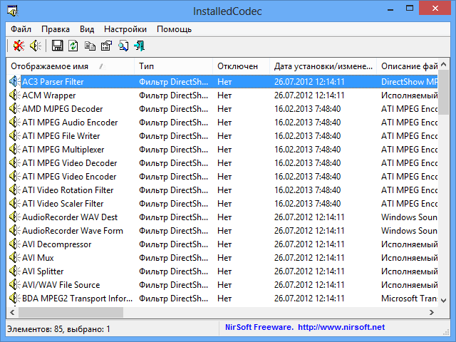Select the AC3 Parser Filter name text
The image size is (456, 342).
point(53,82)
